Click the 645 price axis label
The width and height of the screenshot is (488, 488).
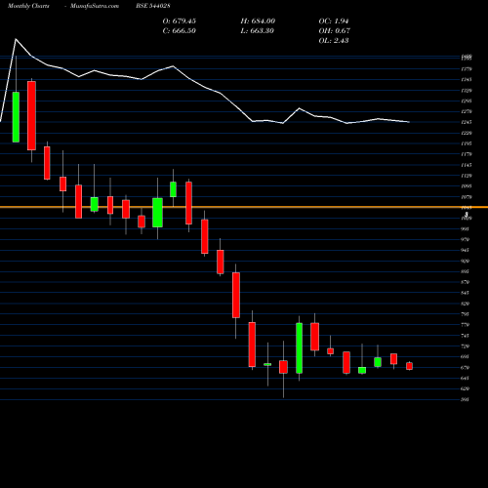coord(466,378)
